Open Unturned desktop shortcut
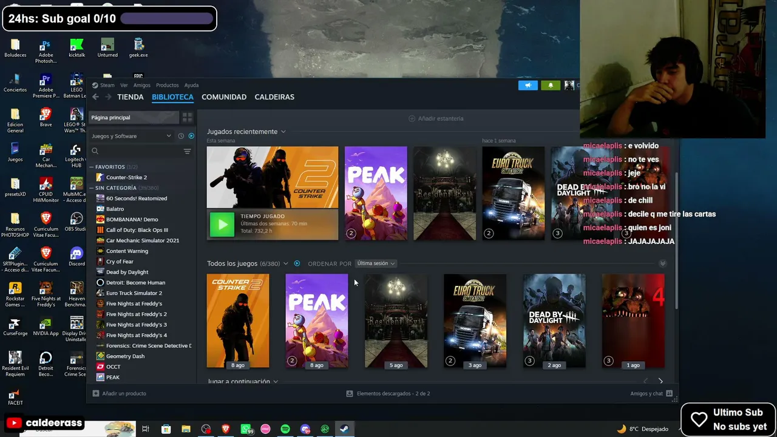The width and height of the screenshot is (777, 437). coord(107,48)
